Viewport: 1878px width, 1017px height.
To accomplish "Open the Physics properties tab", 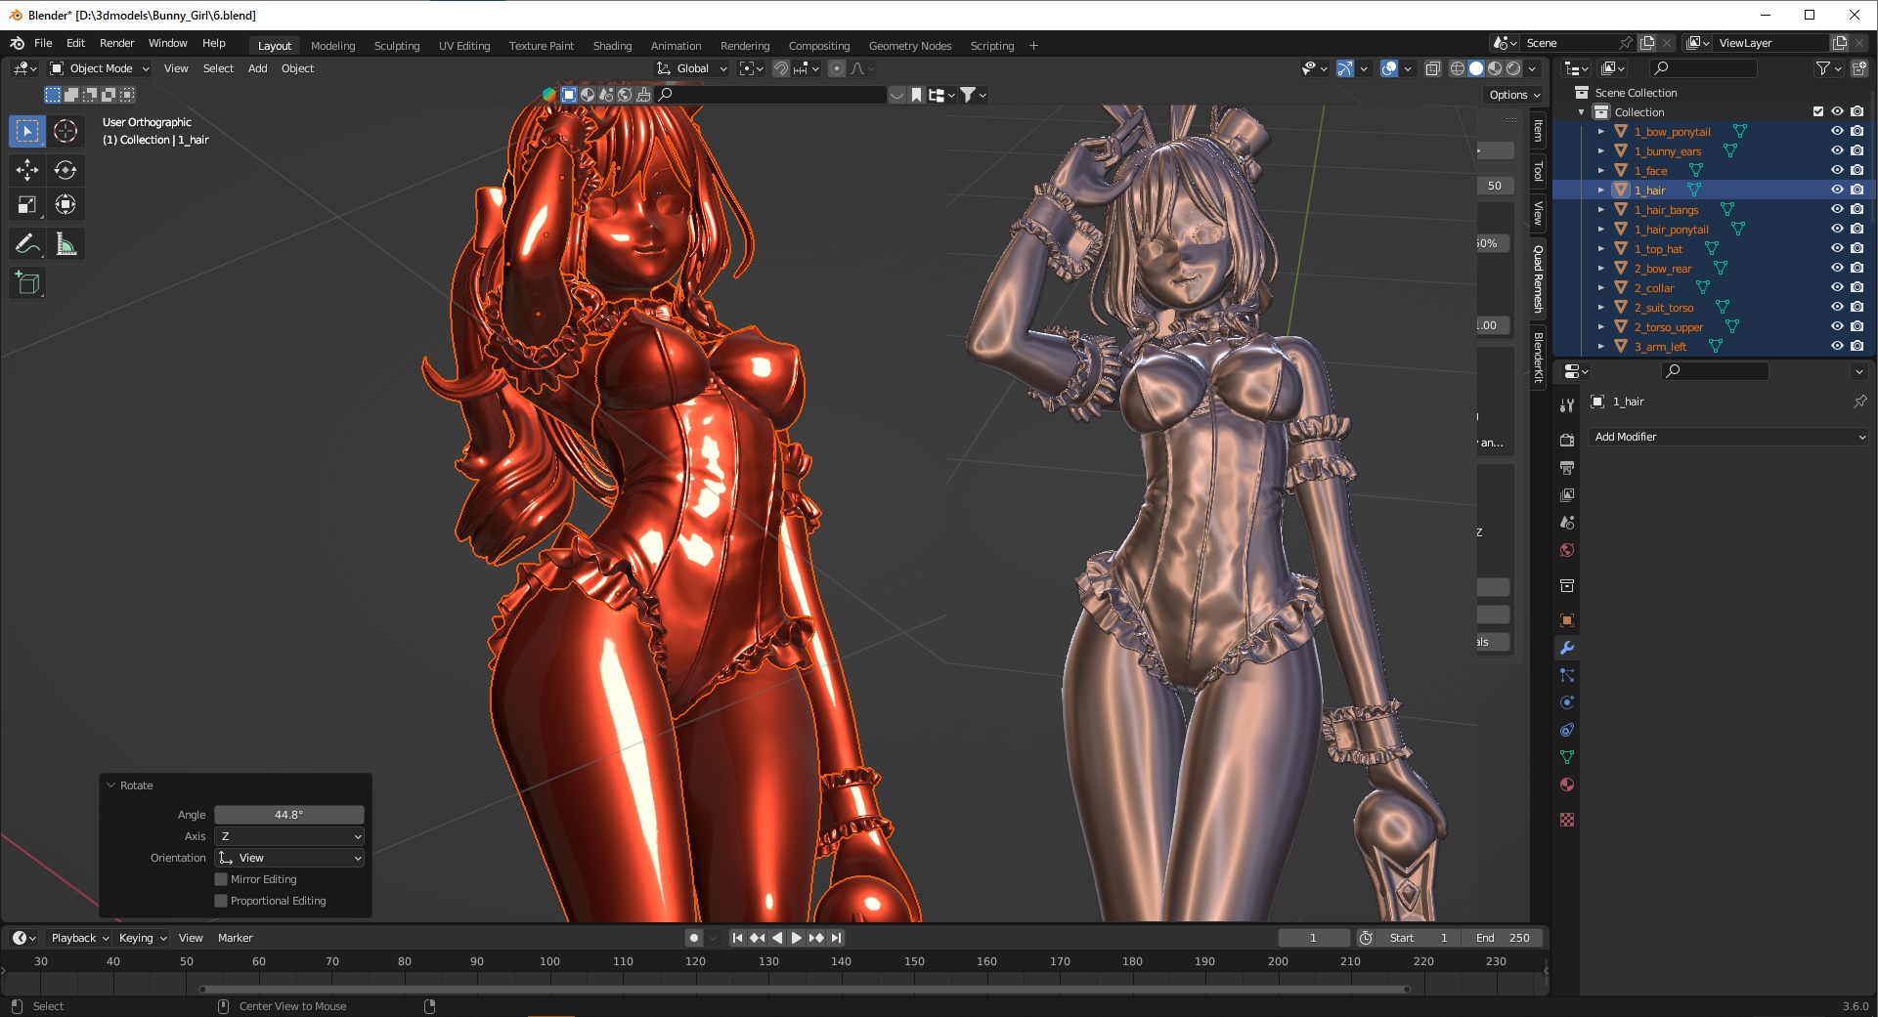I will (1567, 702).
